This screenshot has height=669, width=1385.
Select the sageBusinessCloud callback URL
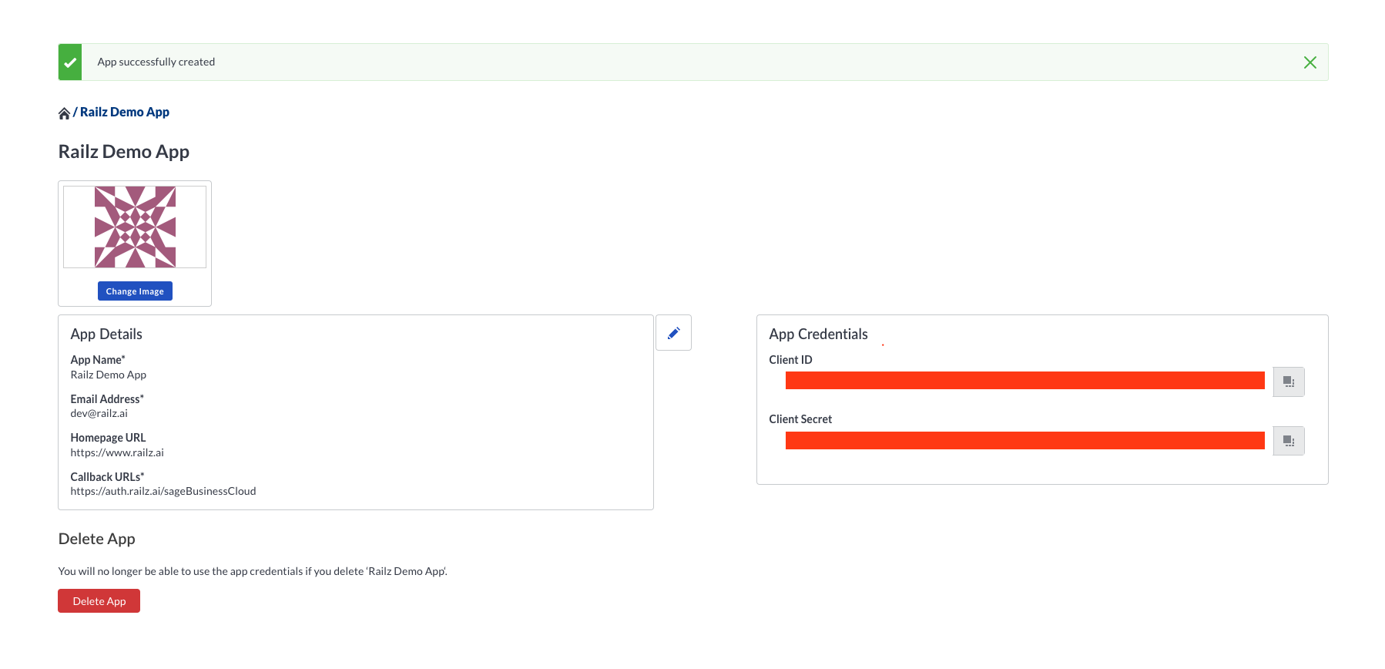pyautogui.click(x=163, y=491)
